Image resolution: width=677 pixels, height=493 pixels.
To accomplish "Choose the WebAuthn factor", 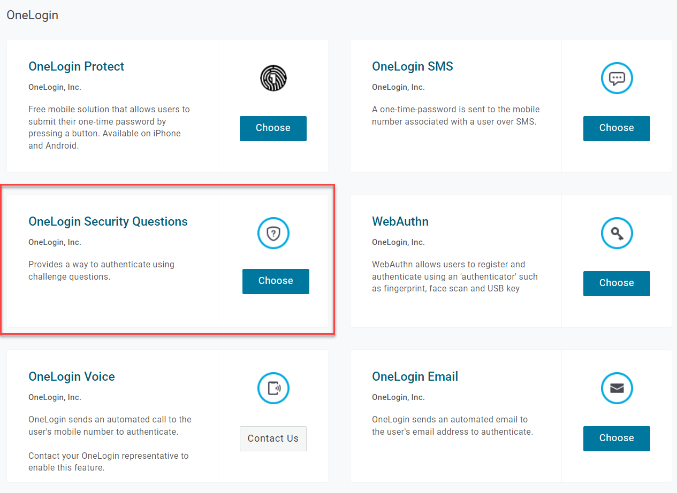I will [617, 283].
